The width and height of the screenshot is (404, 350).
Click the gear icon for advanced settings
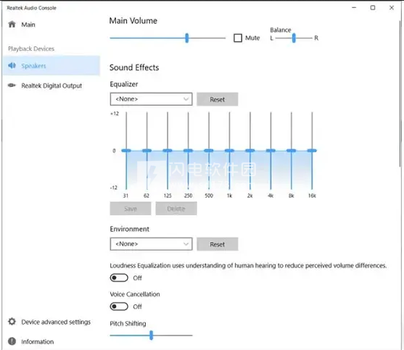pos(12,322)
